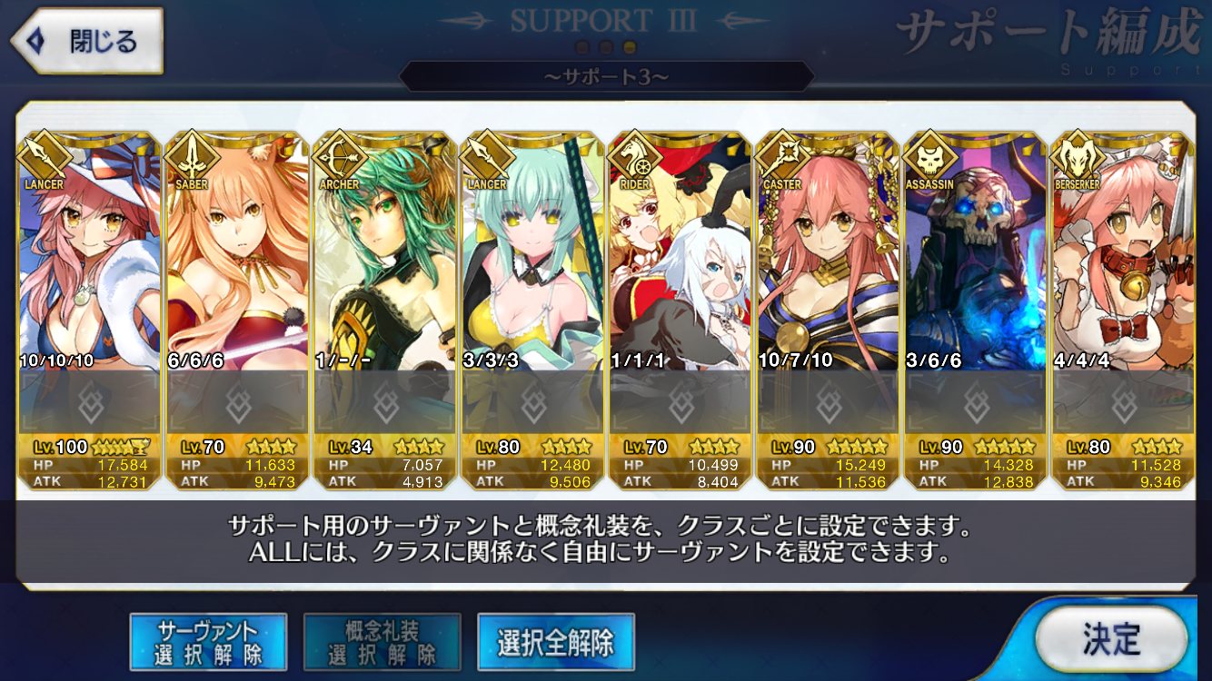Screen dimensions: 1212x681
Task: Click the greyed 概念礼装選択解除 button
Action: tap(382, 642)
